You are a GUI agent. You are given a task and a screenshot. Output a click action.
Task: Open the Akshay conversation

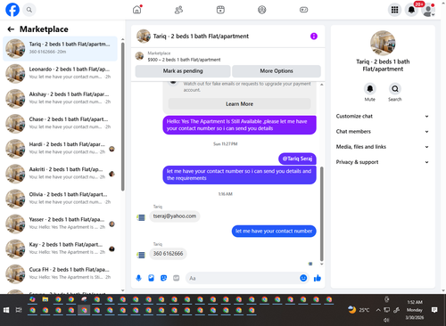coord(61,99)
